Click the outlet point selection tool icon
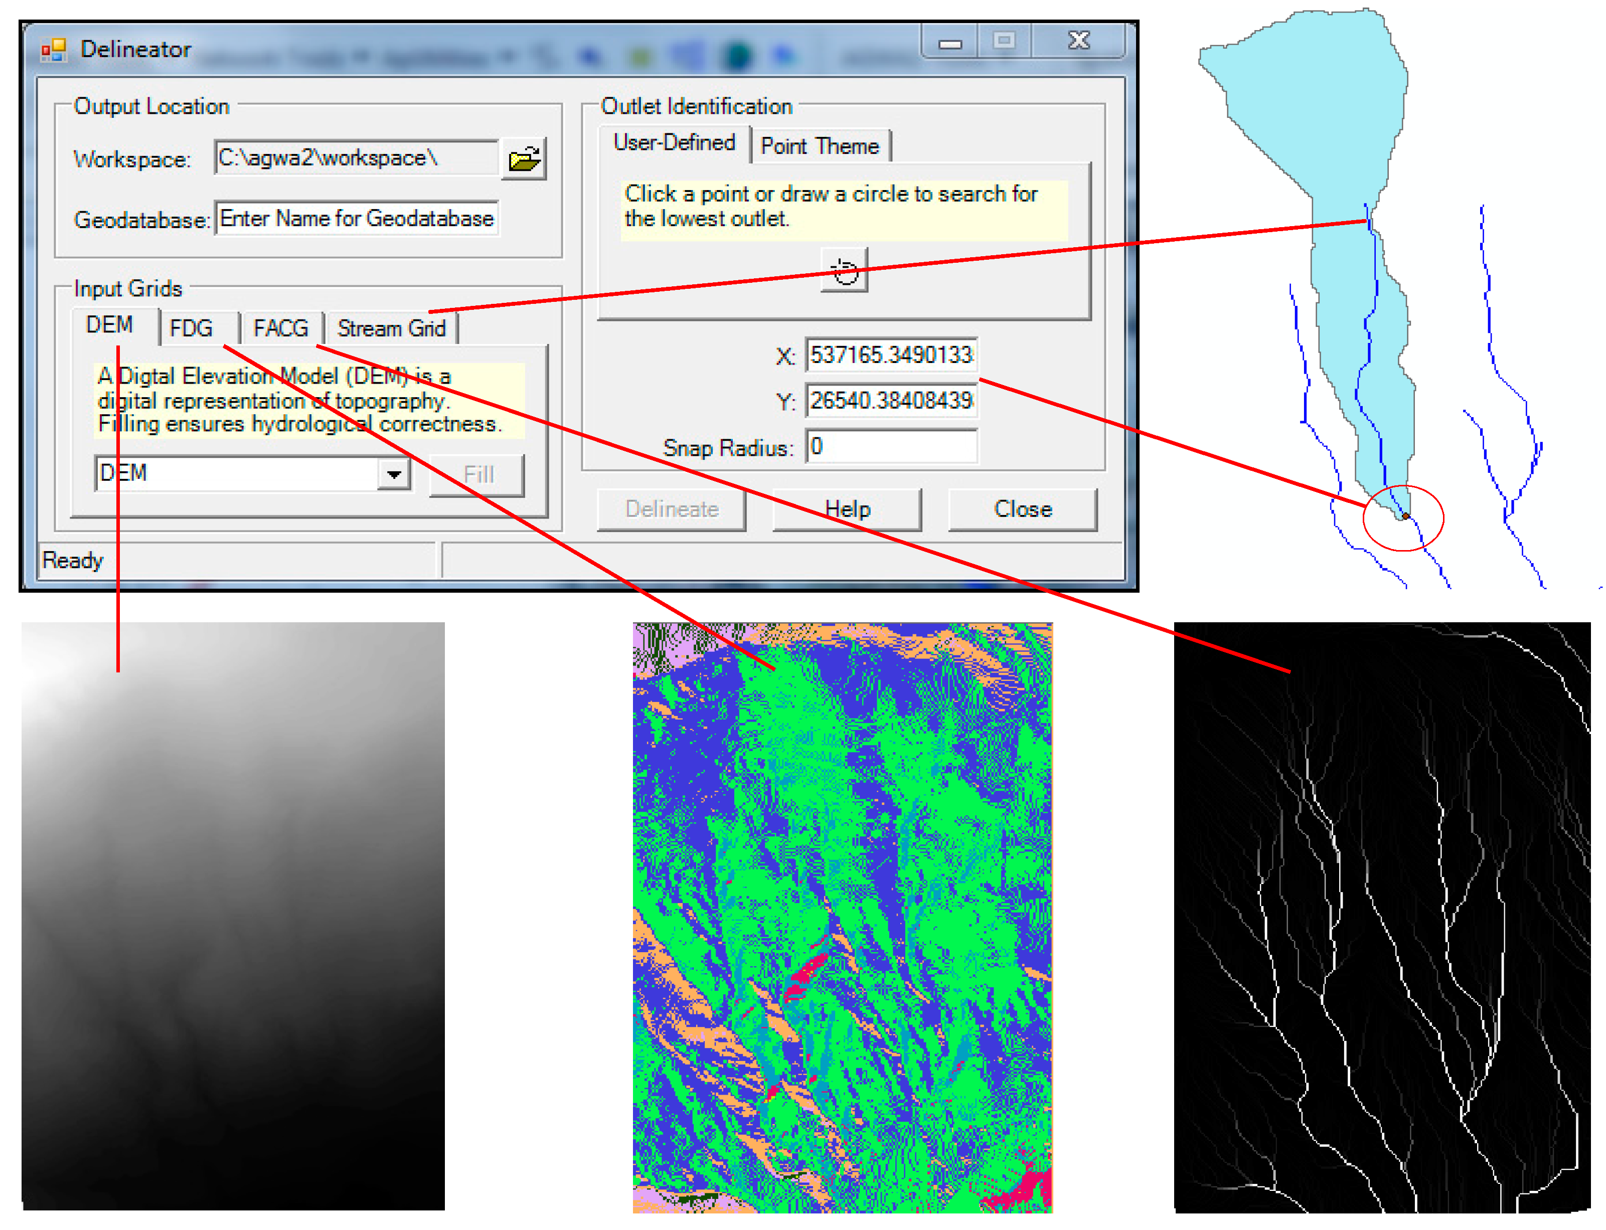This screenshot has height=1230, width=1606. coord(844,271)
